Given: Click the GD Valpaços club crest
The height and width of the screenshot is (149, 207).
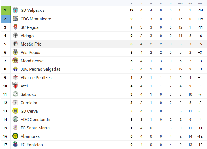Looking at the screenshot, I should click(15, 10).
